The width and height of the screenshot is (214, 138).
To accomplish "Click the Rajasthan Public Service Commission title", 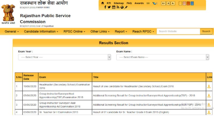I will tap(45, 19).
